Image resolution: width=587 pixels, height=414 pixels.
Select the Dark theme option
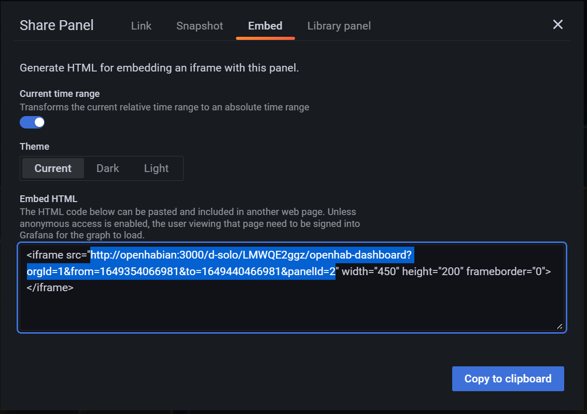[x=108, y=168]
